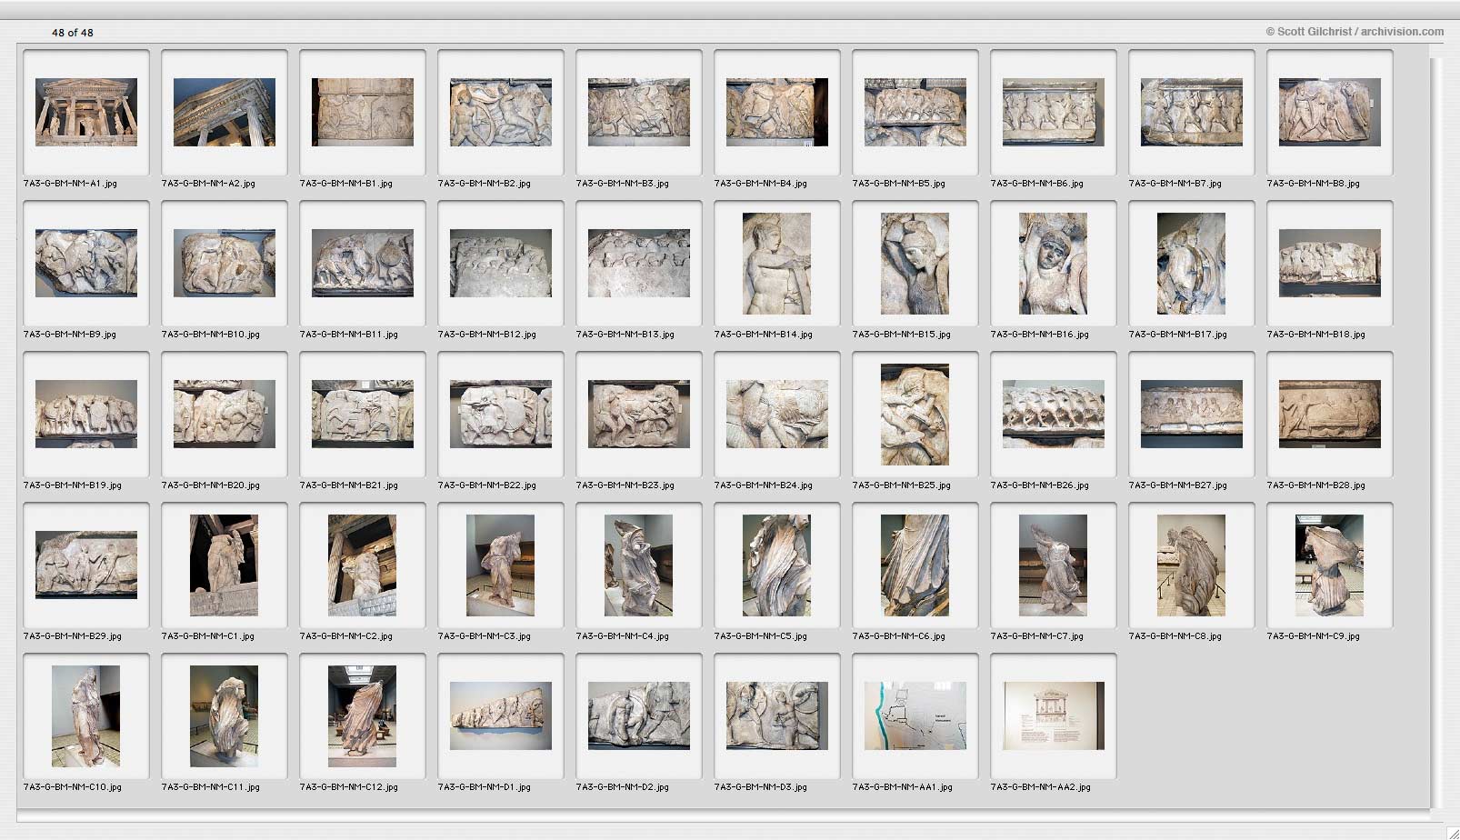Select statue thumbnail 7A3-G-BM-NM-C2.jpg

pos(363,565)
